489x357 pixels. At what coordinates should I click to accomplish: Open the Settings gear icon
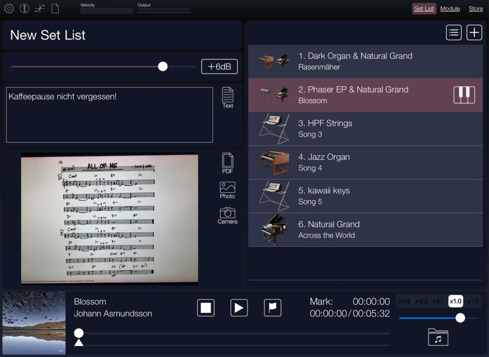pyautogui.click(x=9, y=9)
